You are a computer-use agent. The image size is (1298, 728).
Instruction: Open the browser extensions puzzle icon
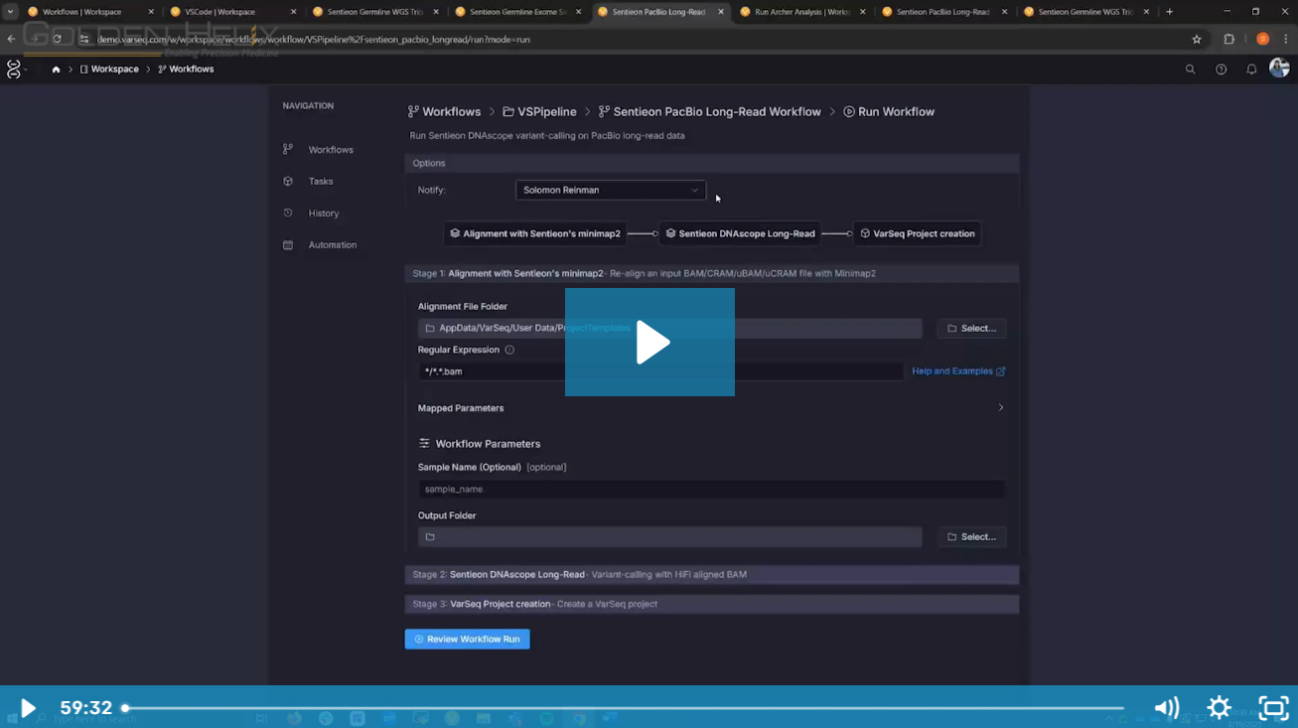(x=1229, y=39)
